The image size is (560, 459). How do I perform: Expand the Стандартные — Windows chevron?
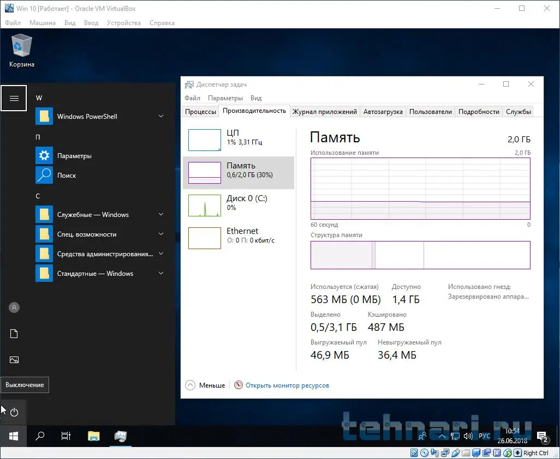click(161, 273)
